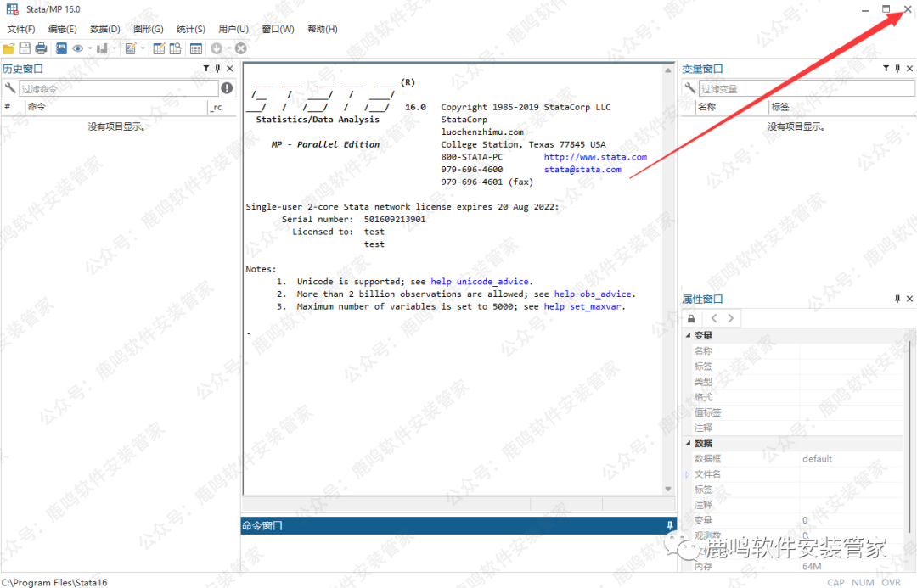Toggle pin on the 变量窗口 panel
The height and width of the screenshot is (588, 917).
897,69
